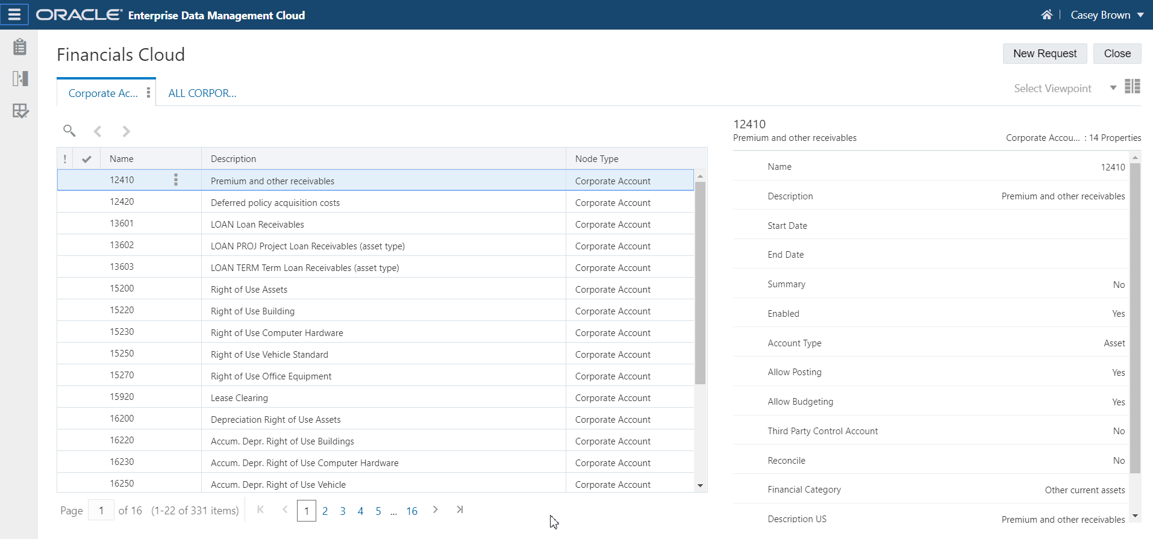Viewport: 1153px width, 539px height.
Task: Click the Allow Posting property row
Action: click(x=931, y=372)
